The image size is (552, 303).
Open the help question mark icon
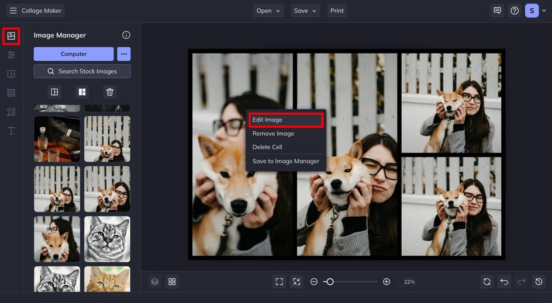click(515, 11)
